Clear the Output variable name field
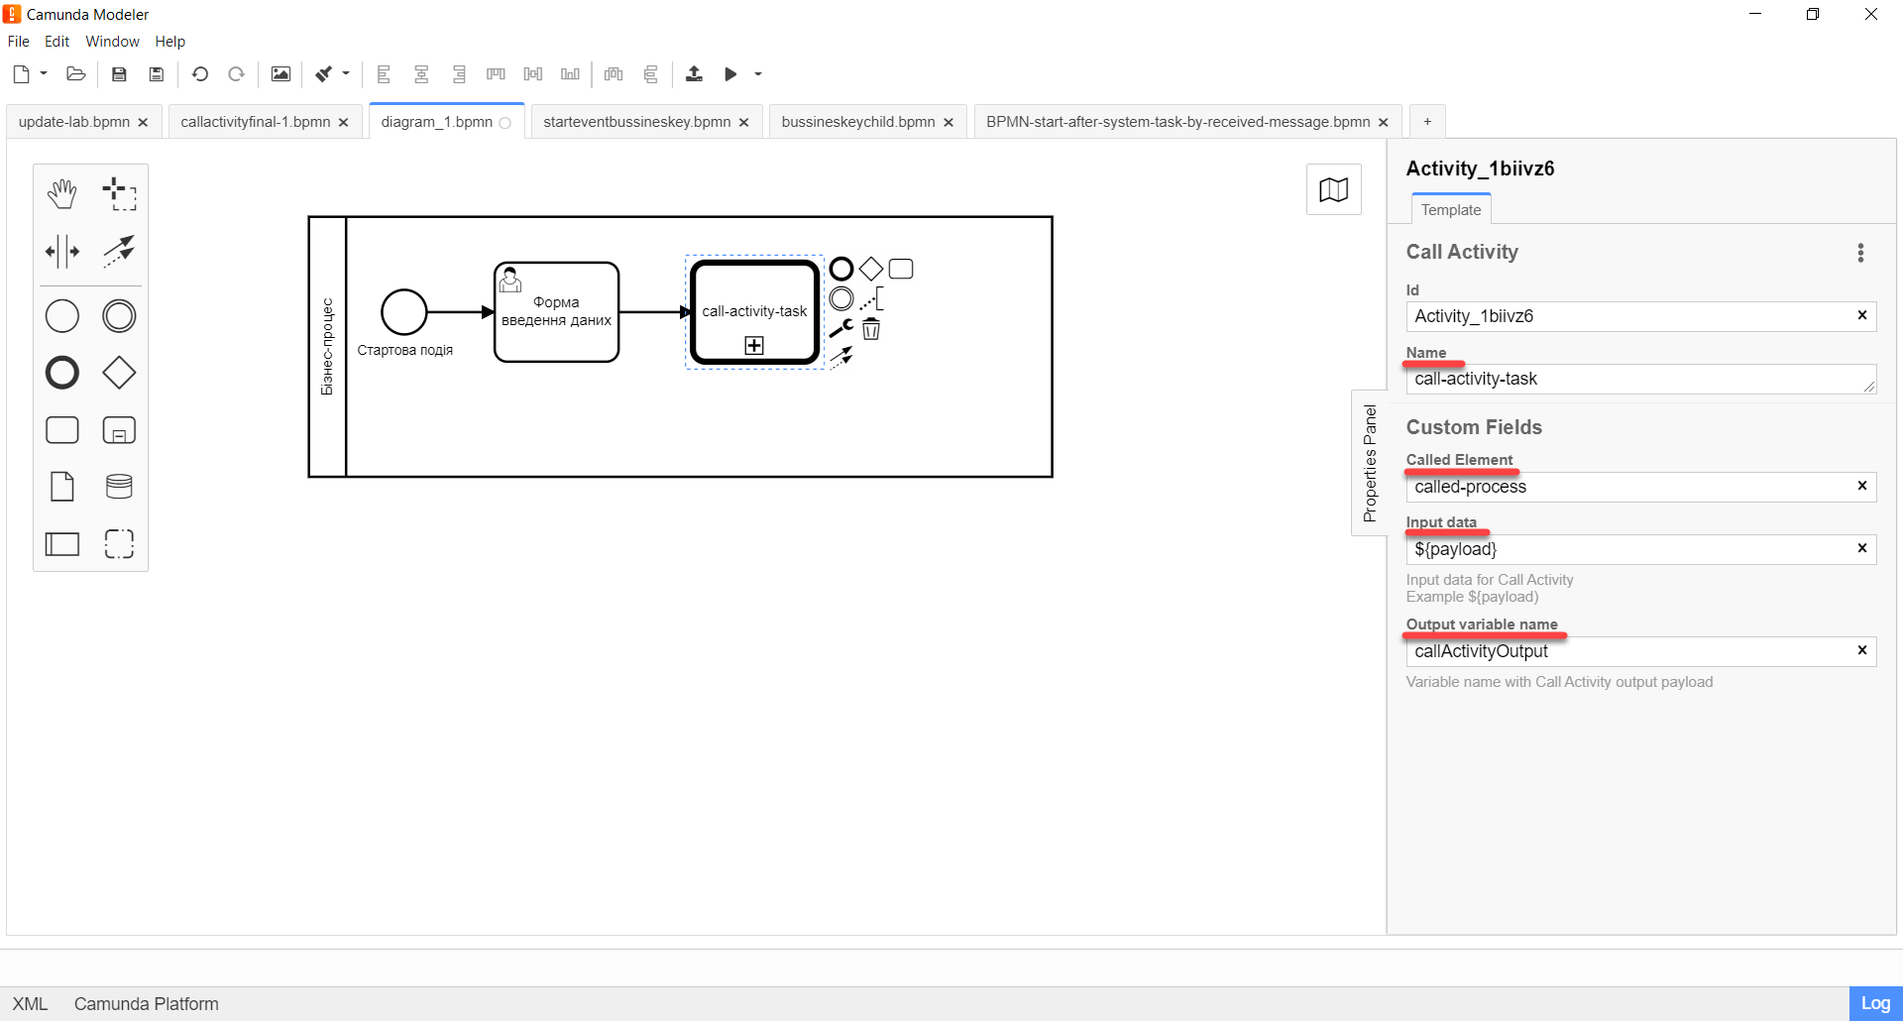Screen dimensions: 1903x1021 coord(1862,650)
